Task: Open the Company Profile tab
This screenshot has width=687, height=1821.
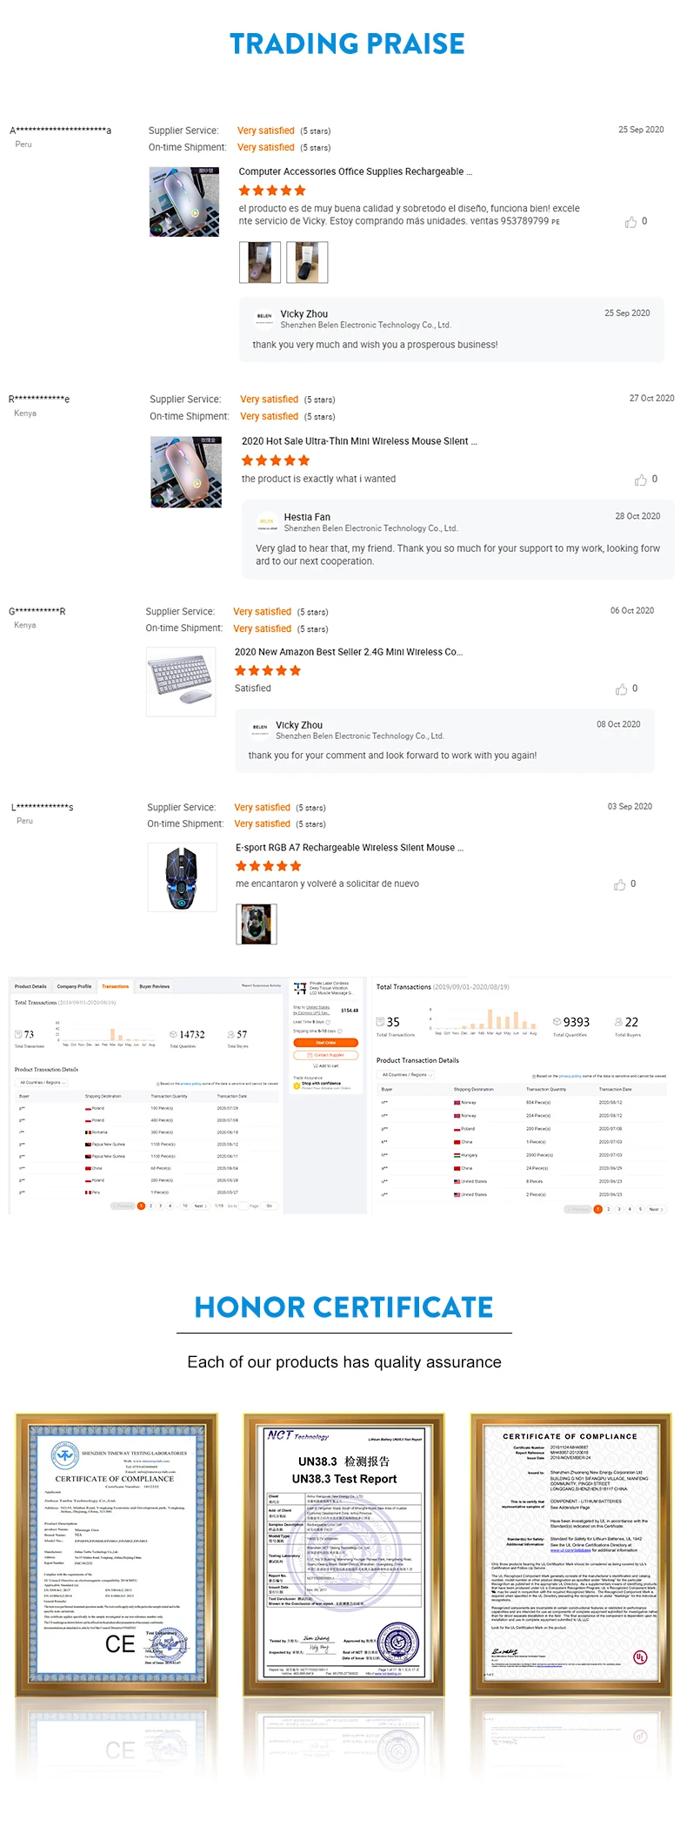Action: [74, 986]
